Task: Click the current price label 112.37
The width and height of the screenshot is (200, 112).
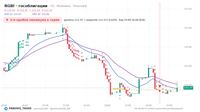Action: coord(188,88)
